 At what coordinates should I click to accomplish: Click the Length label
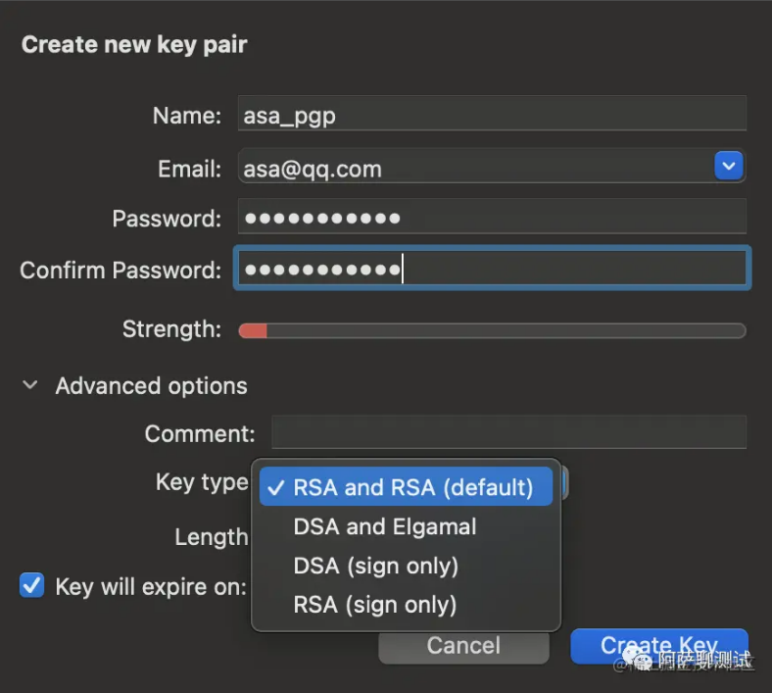click(x=211, y=537)
